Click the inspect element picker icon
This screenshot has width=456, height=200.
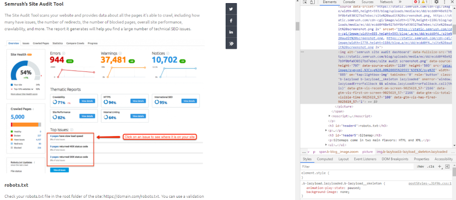click(x=306, y=2)
